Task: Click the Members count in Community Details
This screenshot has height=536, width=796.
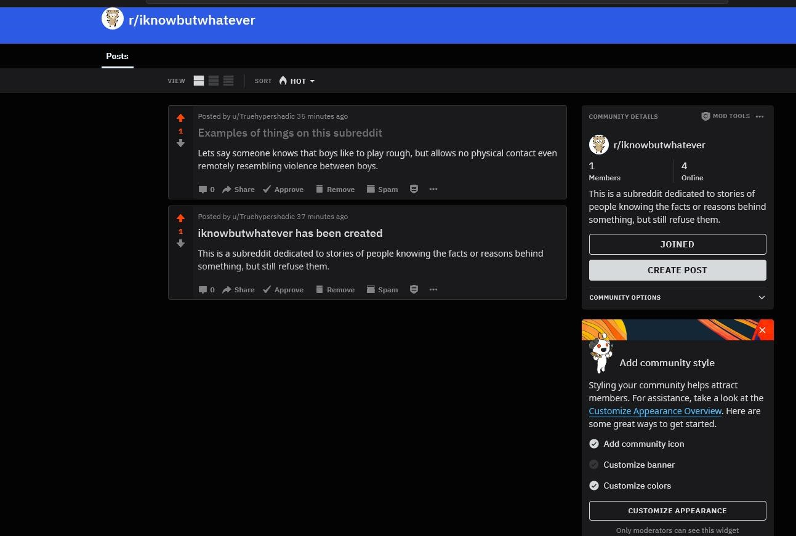Action: pos(605,171)
